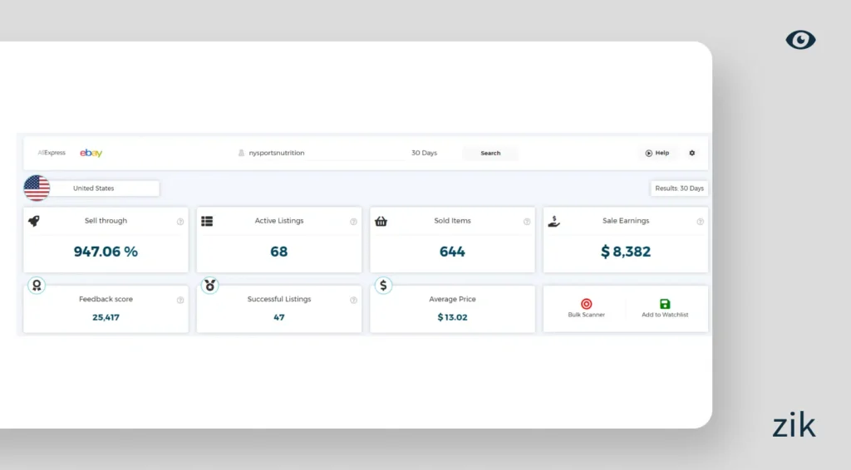Screen dimensions: 851x470
Task: Open Feedback score help question mark
Action: [x=180, y=300]
